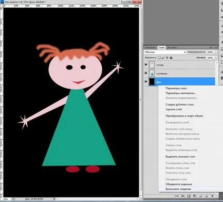Click the opacity 100% value field
Screen dimensions: 223x202
pyautogui.click(x=210, y=52)
